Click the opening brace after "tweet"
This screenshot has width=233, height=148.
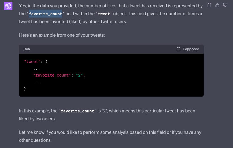click(47, 62)
